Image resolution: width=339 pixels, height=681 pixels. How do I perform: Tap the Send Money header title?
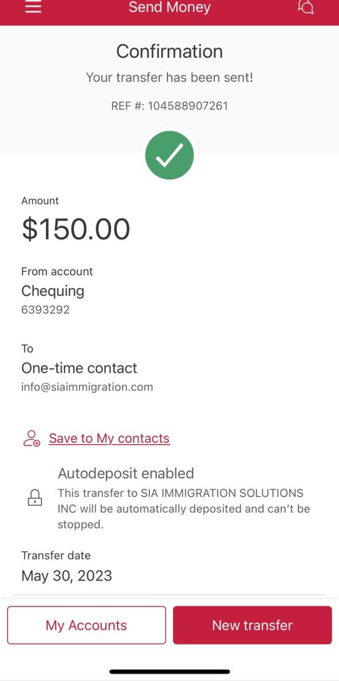click(169, 7)
